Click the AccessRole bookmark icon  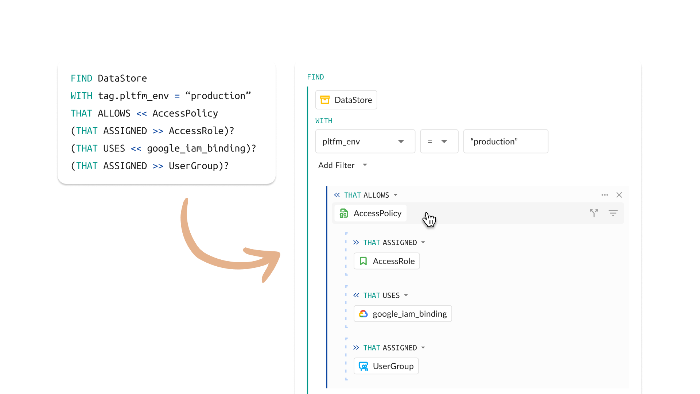(x=363, y=261)
